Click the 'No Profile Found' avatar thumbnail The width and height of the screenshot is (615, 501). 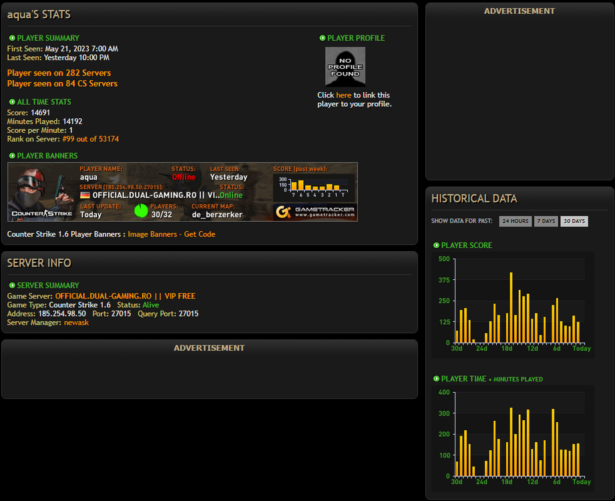pyautogui.click(x=345, y=66)
